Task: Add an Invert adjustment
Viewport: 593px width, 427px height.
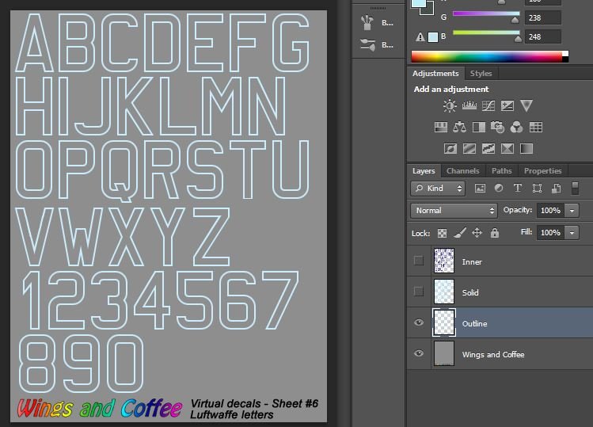Action: 450,148
